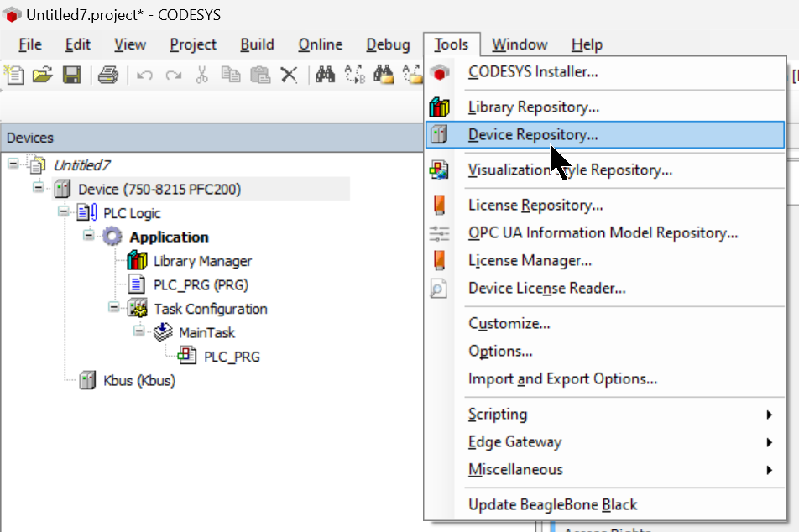799x532 pixels.
Task: Save the project with the floppy icon
Action: 72,75
